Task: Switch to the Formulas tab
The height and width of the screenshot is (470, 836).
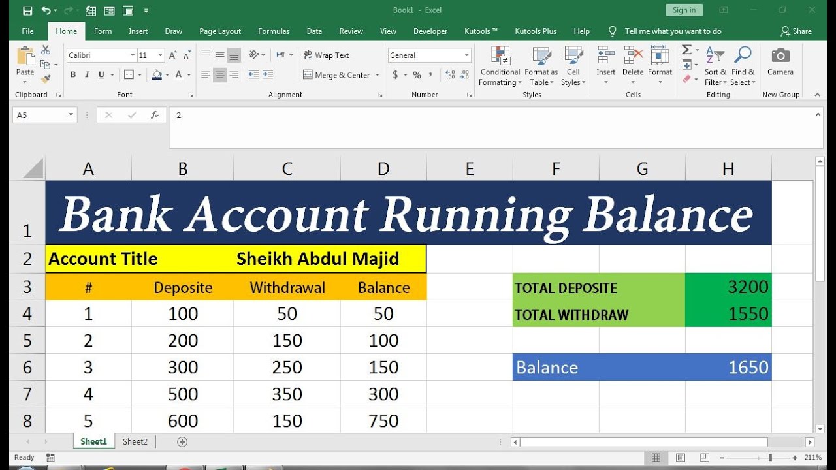Action: pos(274,31)
